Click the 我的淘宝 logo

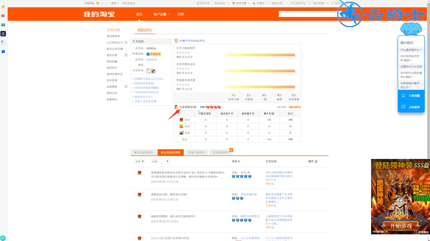(x=99, y=14)
